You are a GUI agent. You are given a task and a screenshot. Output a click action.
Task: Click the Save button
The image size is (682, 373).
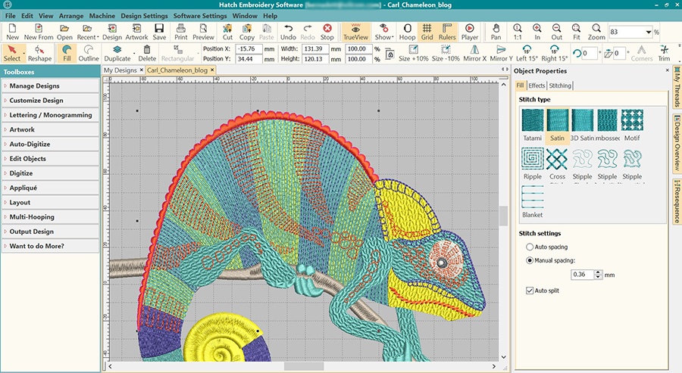coord(159,31)
